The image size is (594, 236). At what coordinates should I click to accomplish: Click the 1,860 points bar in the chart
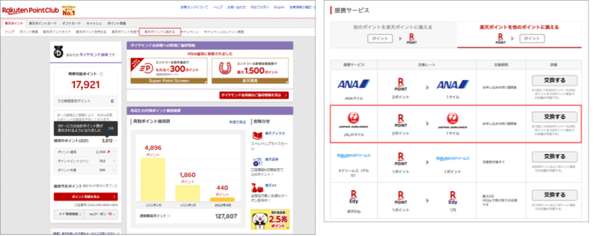[x=187, y=193]
